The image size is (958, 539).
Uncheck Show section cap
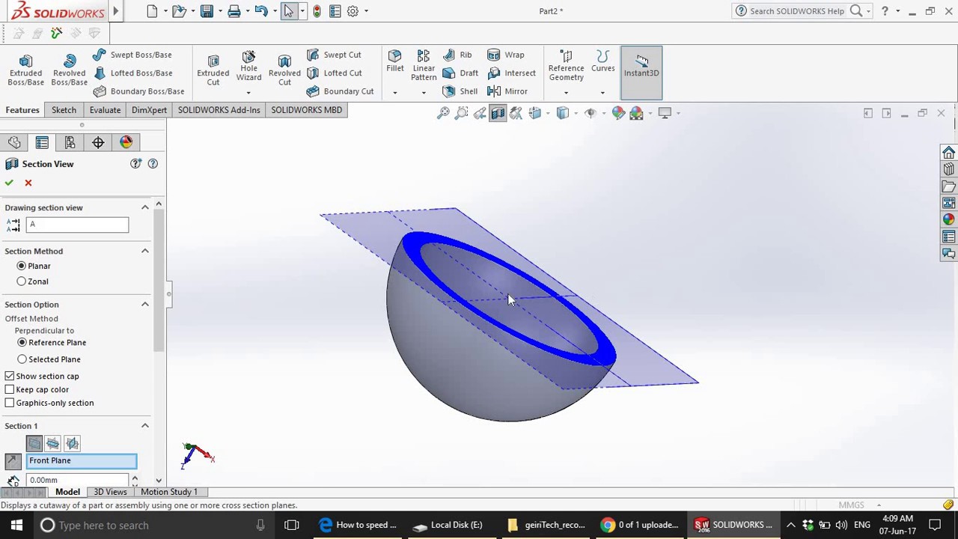coord(10,376)
